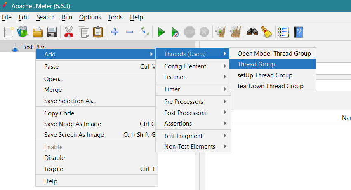
Task: Open the Function Helper dialog icon
Action: click(x=284, y=32)
